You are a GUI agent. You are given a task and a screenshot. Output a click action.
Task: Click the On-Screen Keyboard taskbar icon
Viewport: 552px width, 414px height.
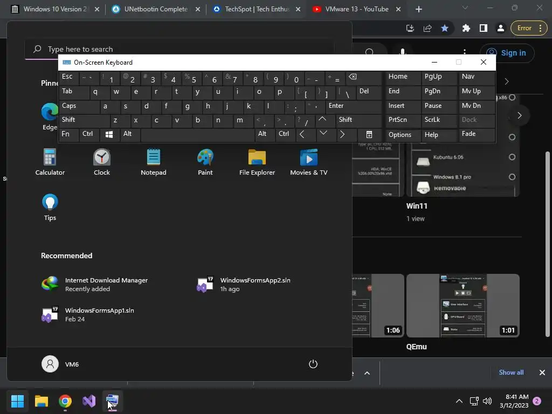point(112,401)
